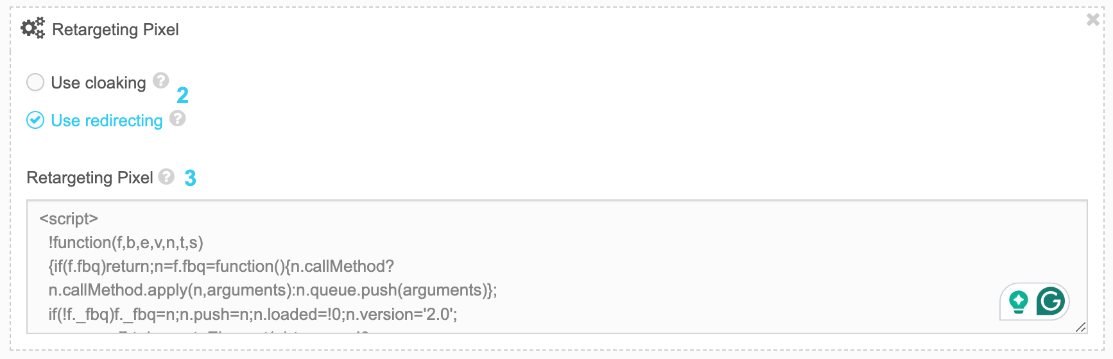Show help for the Retargeting Pixel field

[x=166, y=176]
